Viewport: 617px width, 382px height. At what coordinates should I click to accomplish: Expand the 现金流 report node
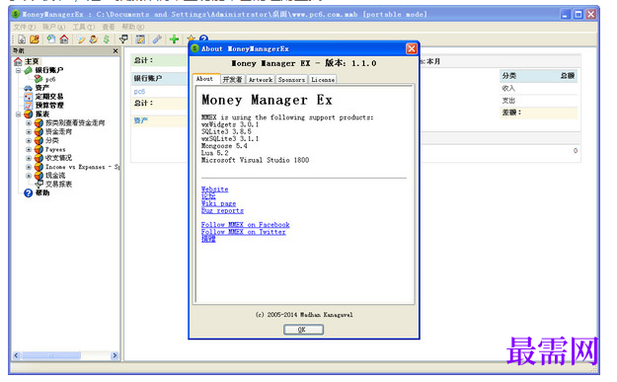pyautogui.click(x=29, y=176)
